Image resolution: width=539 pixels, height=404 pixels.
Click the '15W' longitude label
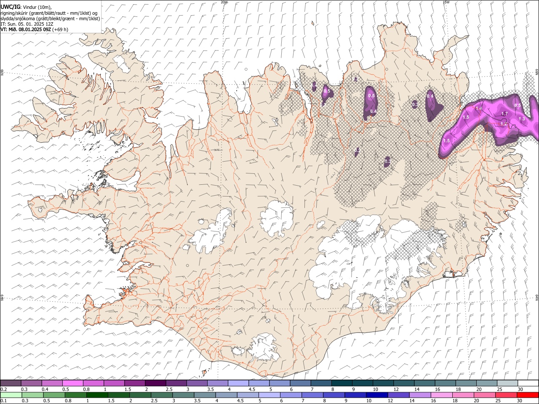click(x=446, y=2)
